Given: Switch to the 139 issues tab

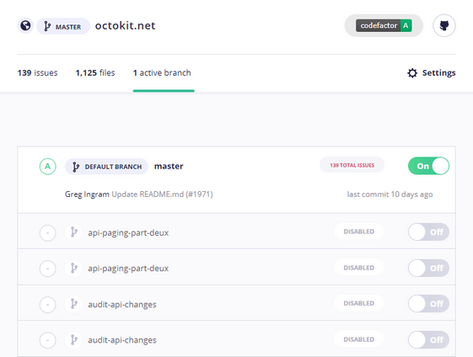Looking at the screenshot, I should pyautogui.click(x=37, y=73).
